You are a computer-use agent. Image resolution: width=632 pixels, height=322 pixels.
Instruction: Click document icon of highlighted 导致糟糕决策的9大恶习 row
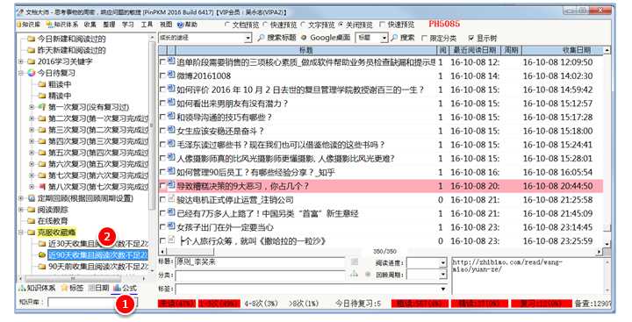(171, 185)
